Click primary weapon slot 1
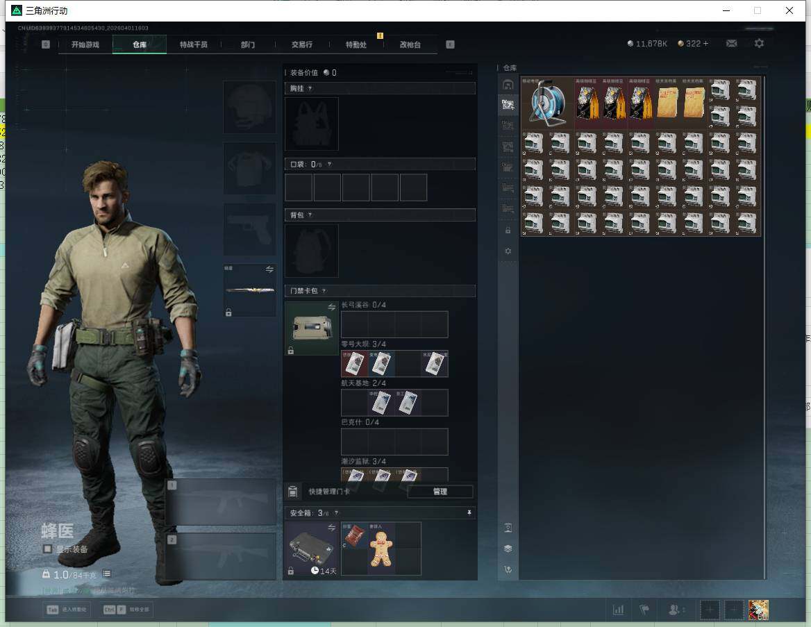811x627 pixels. click(221, 502)
